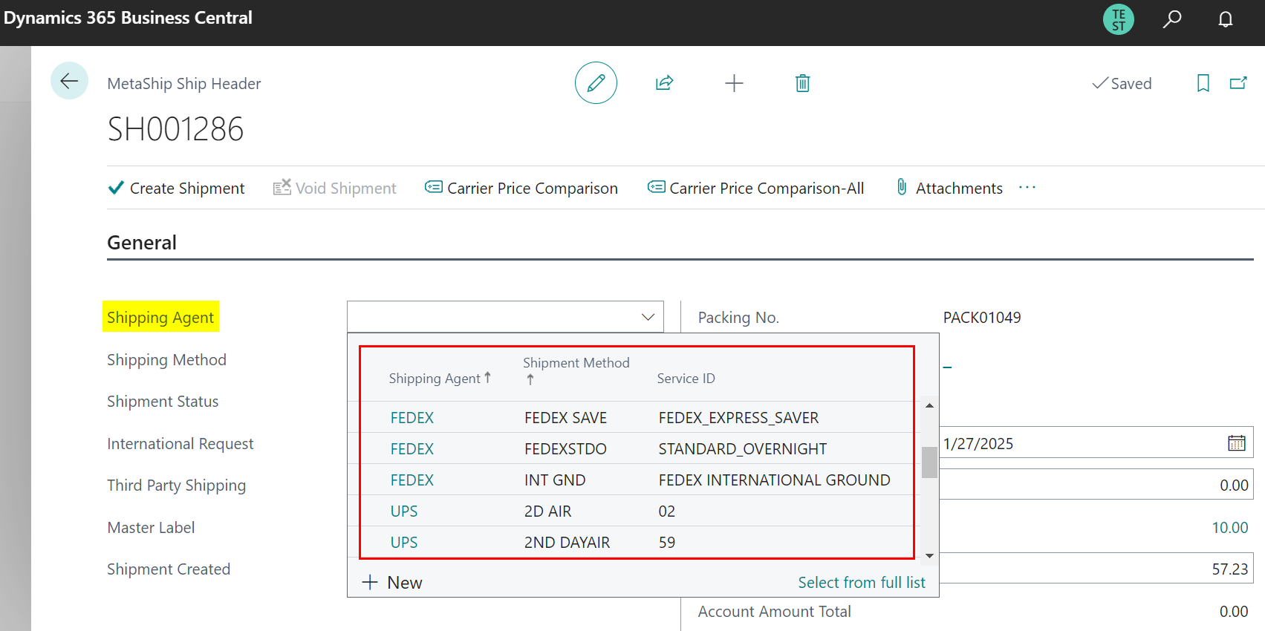Click the bookmark icon
The image size is (1265, 631).
tap(1203, 83)
